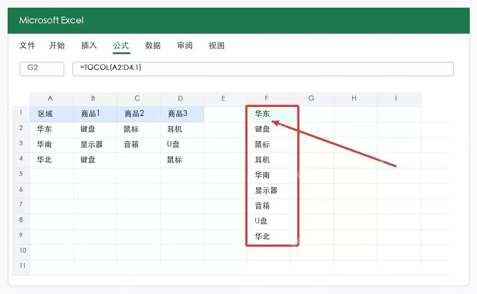
Task: Click 华南 in column F
Action: [269, 176]
